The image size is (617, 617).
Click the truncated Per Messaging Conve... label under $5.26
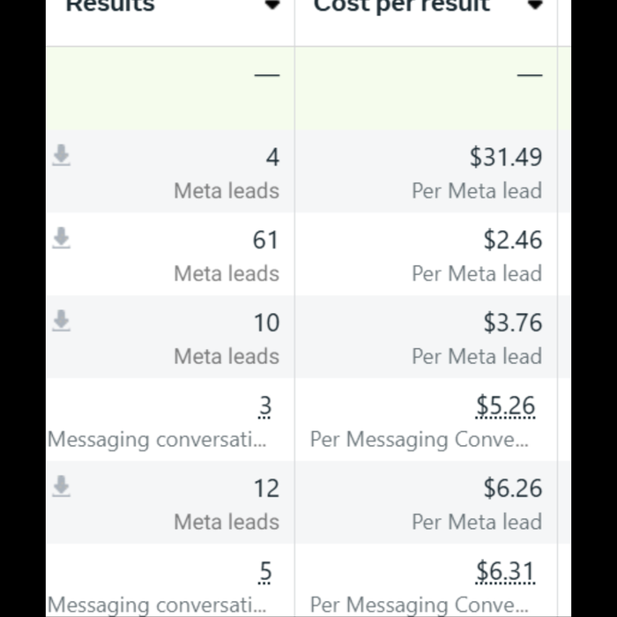(420, 440)
